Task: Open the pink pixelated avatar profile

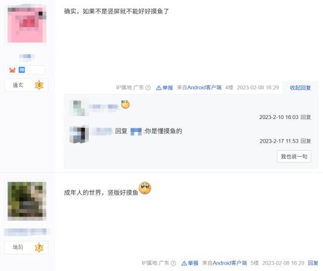Action: point(27,23)
